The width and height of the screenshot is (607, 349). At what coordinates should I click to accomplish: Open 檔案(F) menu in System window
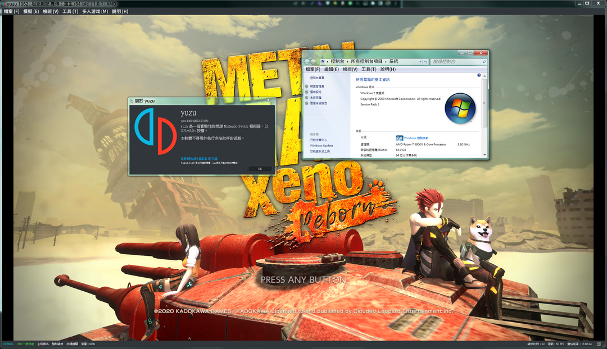(313, 70)
